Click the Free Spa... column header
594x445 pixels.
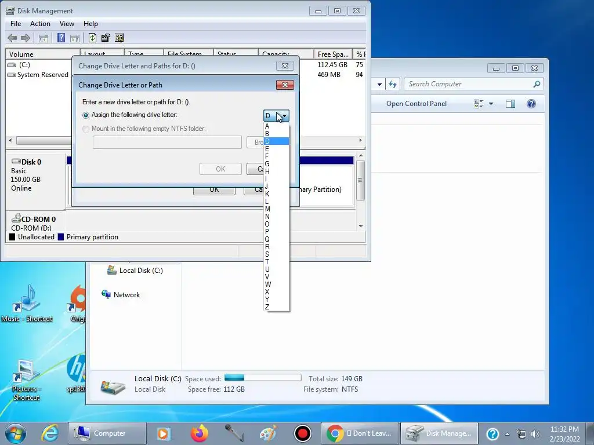pyautogui.click(x=333, y=54)
